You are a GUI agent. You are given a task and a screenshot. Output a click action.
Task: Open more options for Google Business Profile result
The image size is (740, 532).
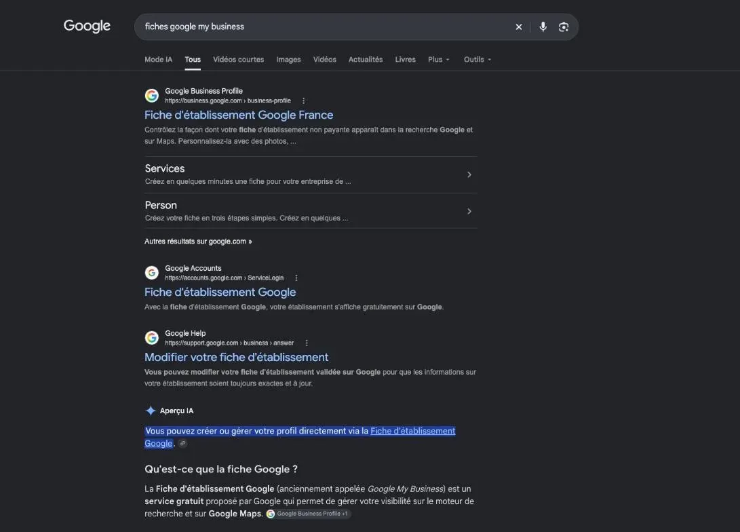303,100
